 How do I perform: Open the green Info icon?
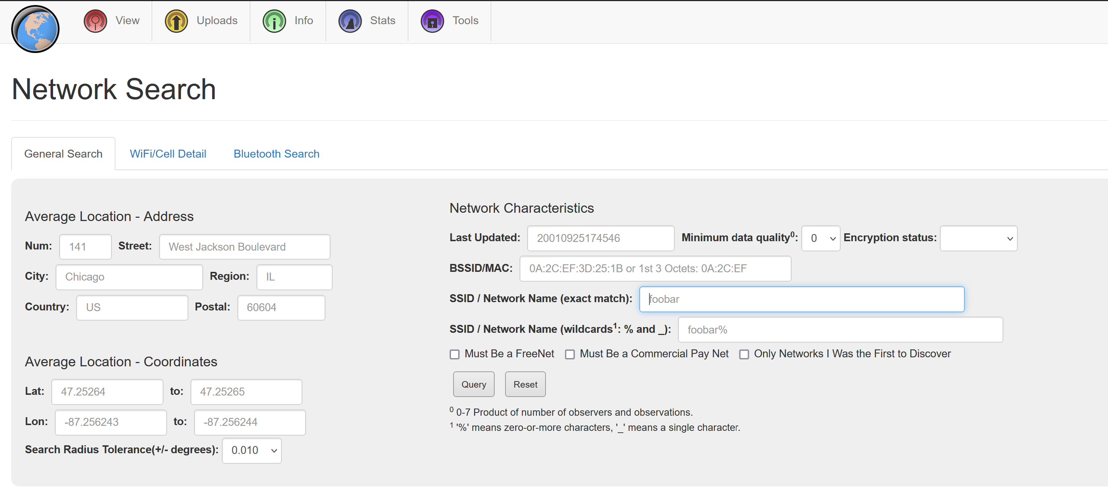click(x=274, y=21)
